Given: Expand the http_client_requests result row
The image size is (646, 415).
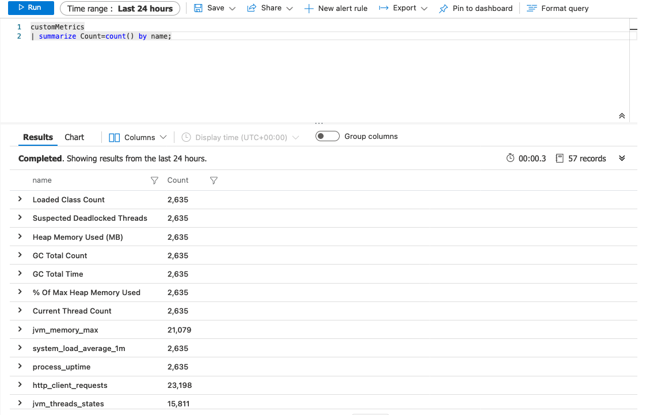Looking at the screenshot, I should coord(19,385).
